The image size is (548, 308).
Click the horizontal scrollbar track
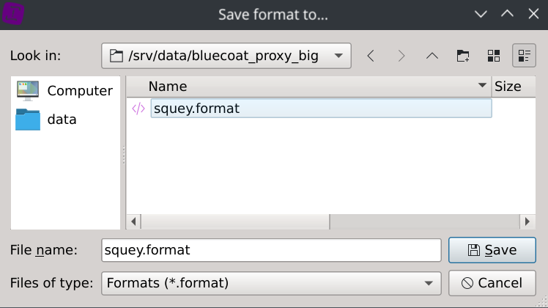425,221
